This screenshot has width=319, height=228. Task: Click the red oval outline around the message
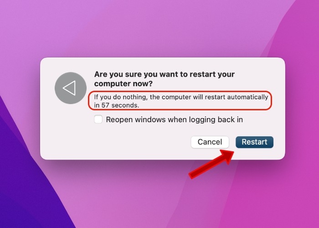(x=180, y=91)
